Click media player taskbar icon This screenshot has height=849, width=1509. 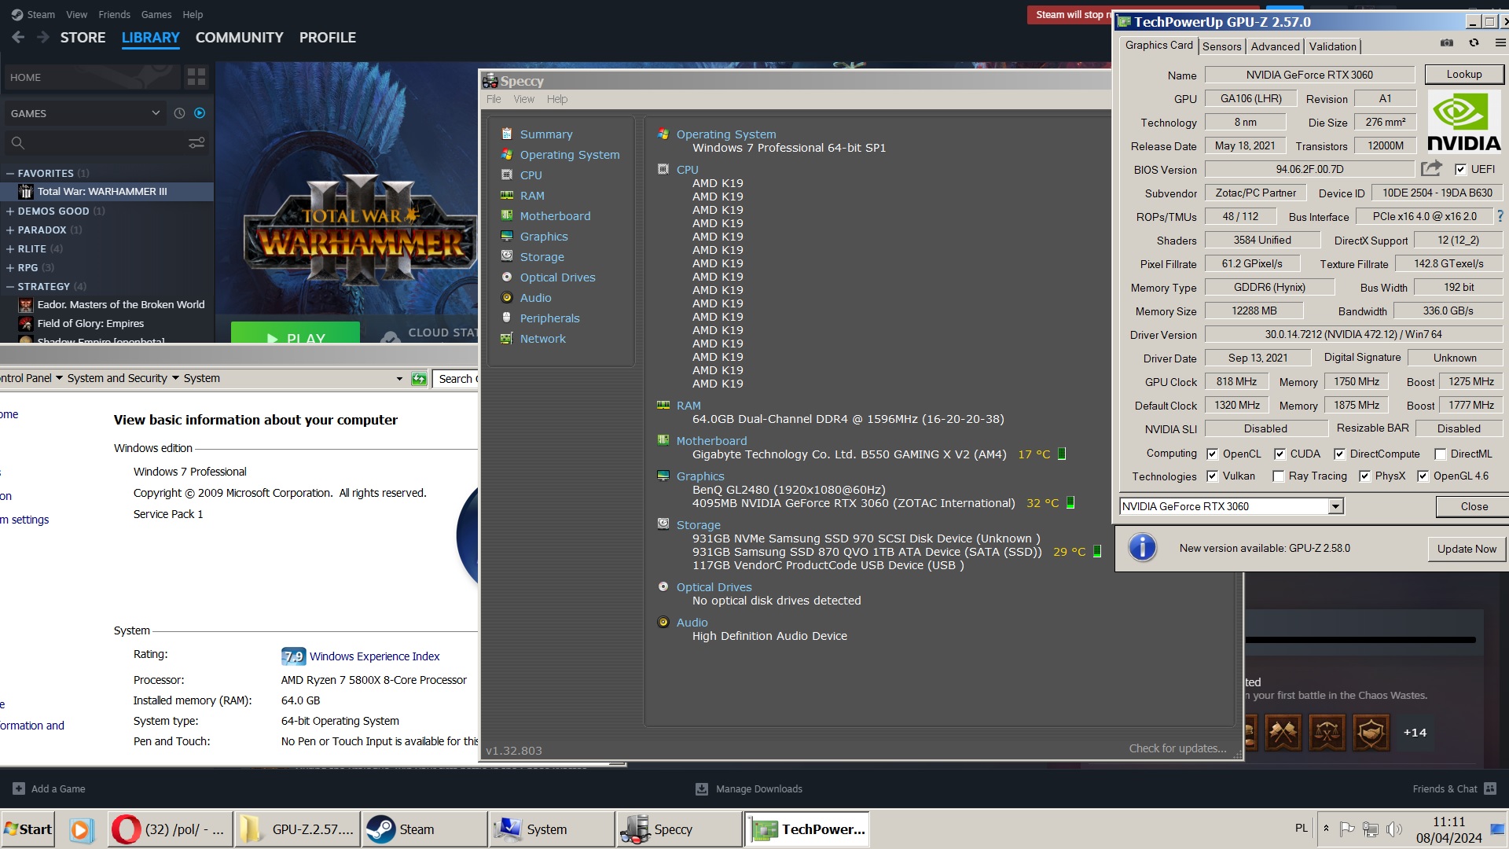click(x=81, y=829)
